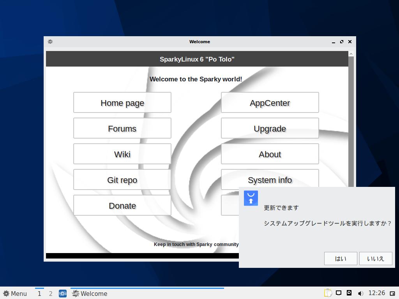Click the Wiki button
Screen dimensions: 399x299
click(x=122, y=154)
